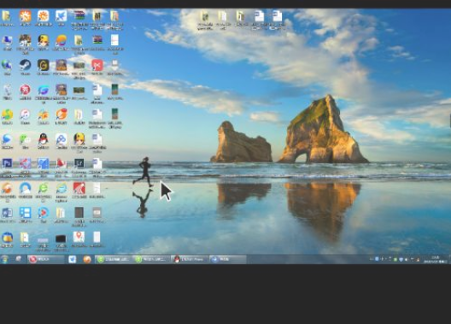451x324 pixels.
Task: Open the map pin application icon
Action: 79,238
